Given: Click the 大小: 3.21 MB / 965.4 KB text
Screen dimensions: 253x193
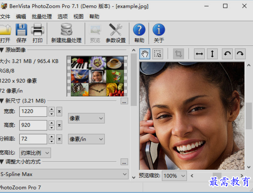Looking at the screenshot, I should [29, 61].
